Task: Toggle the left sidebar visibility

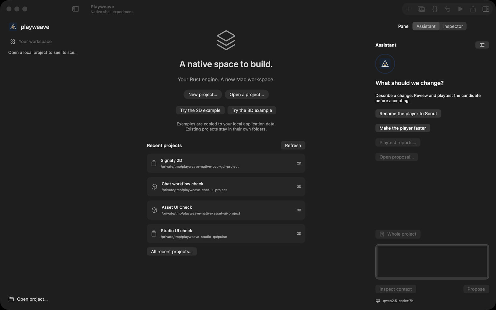Action: (x=76, y=9)
